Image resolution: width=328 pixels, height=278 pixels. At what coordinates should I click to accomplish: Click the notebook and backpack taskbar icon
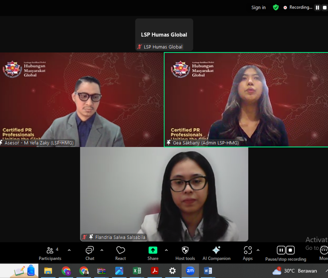click(x=25, y=271)
